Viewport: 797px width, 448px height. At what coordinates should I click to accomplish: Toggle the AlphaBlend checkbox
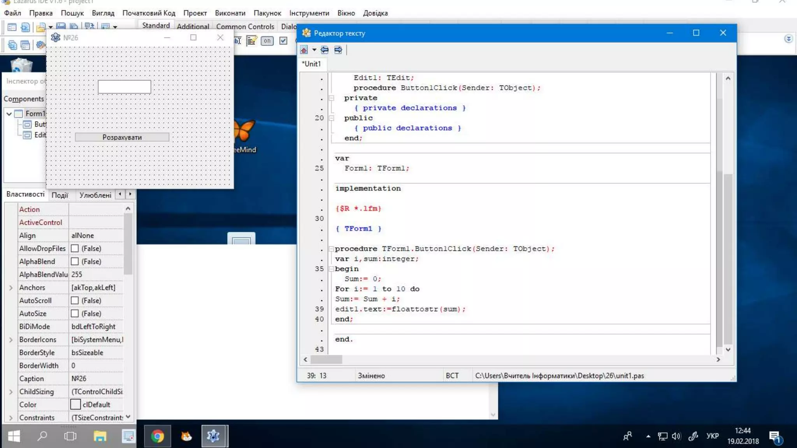pyautogui.click(x=75, y=261)
